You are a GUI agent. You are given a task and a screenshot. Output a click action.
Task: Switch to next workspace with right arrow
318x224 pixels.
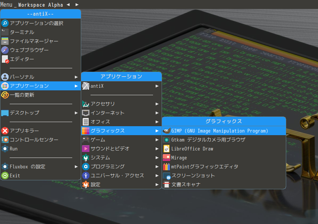click(77, 4)
